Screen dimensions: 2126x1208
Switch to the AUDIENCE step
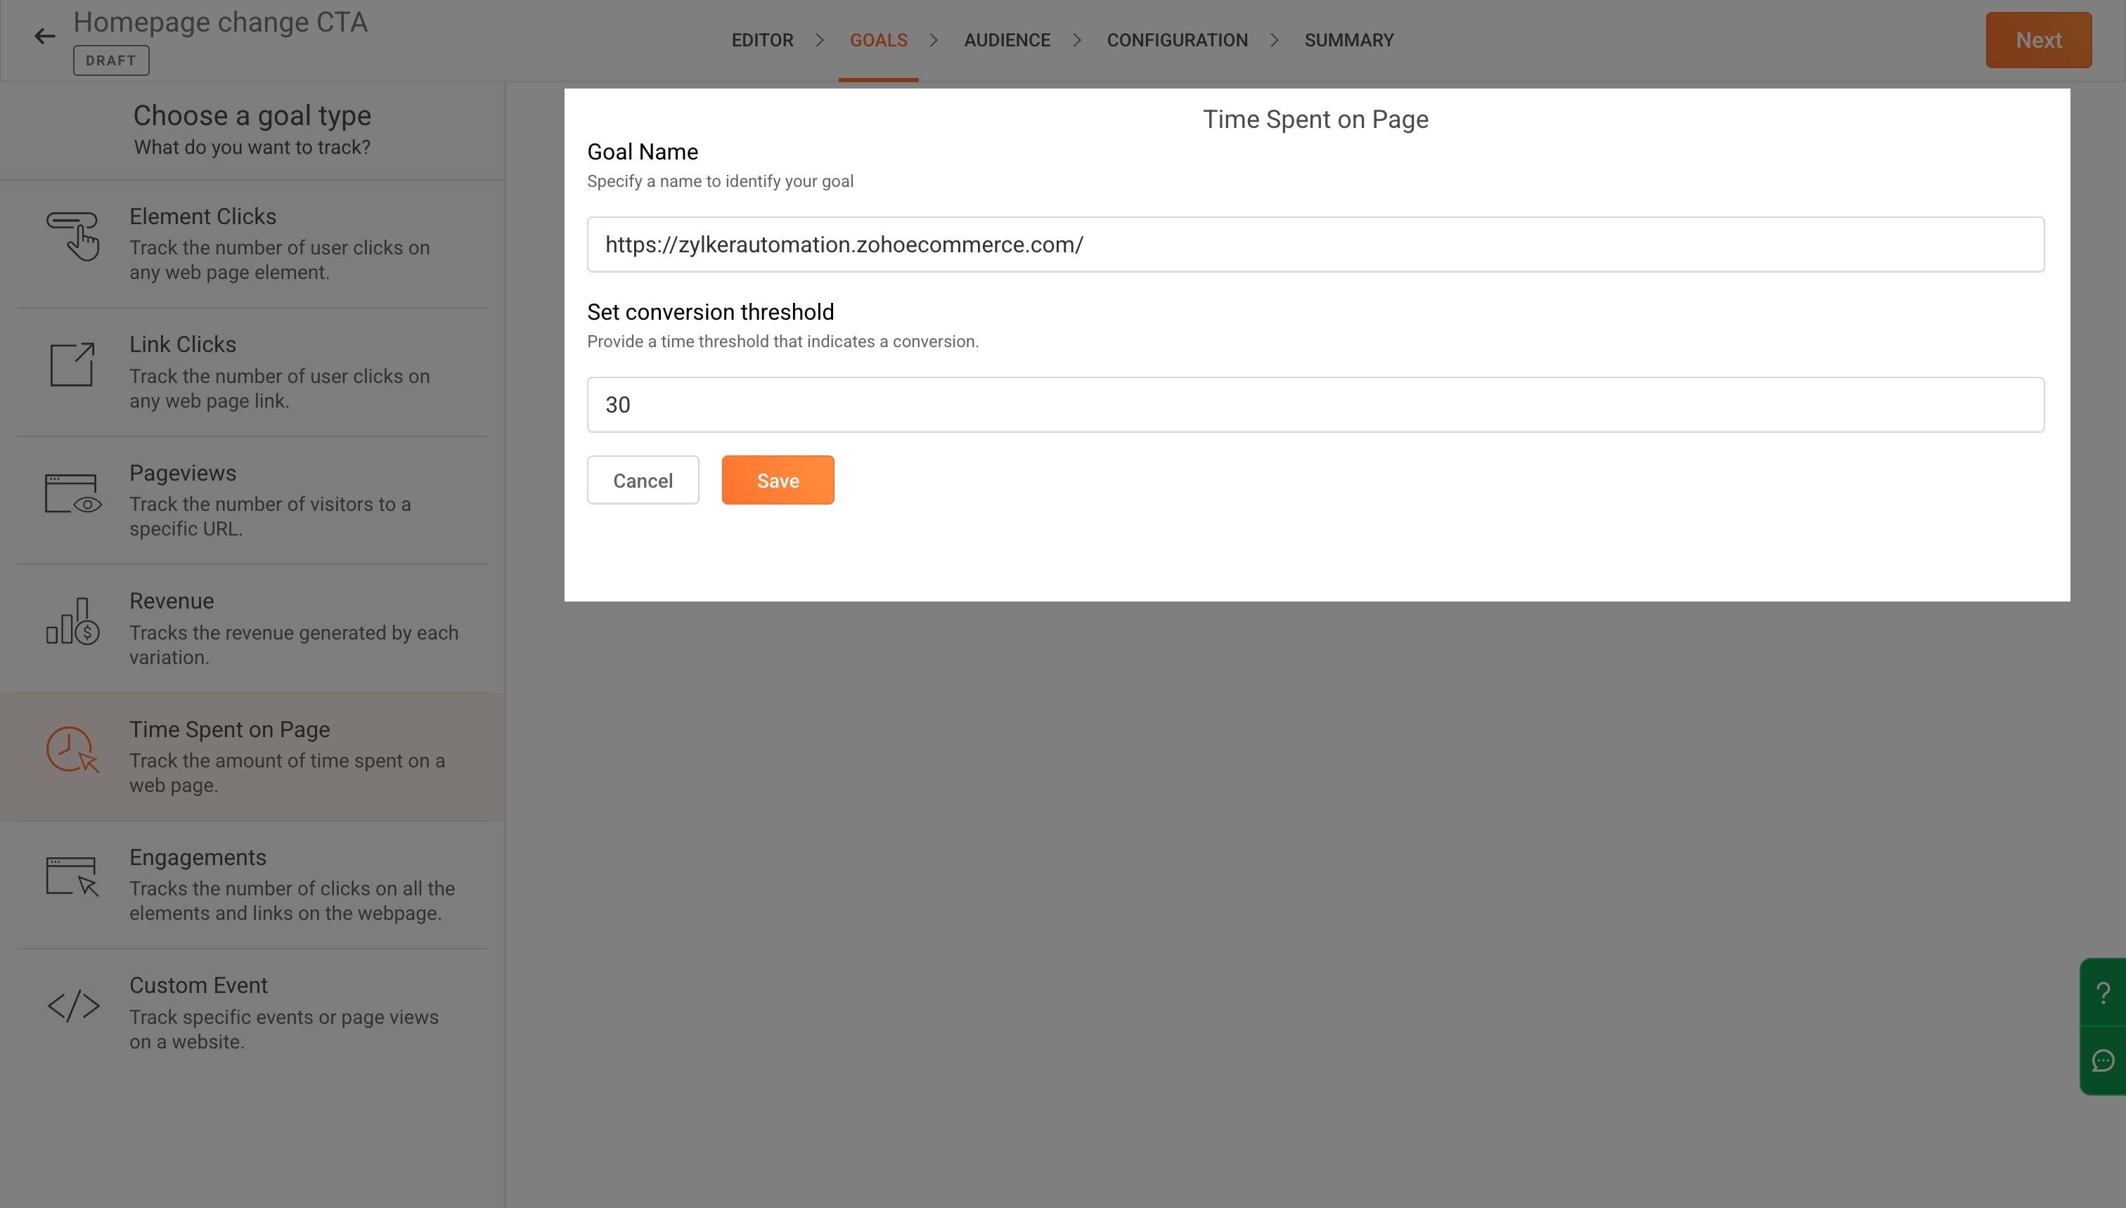point(1007,40)
